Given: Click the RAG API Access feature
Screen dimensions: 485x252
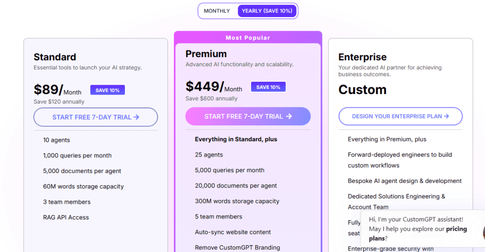Looking at the screenshot, I should click(66, 217).
